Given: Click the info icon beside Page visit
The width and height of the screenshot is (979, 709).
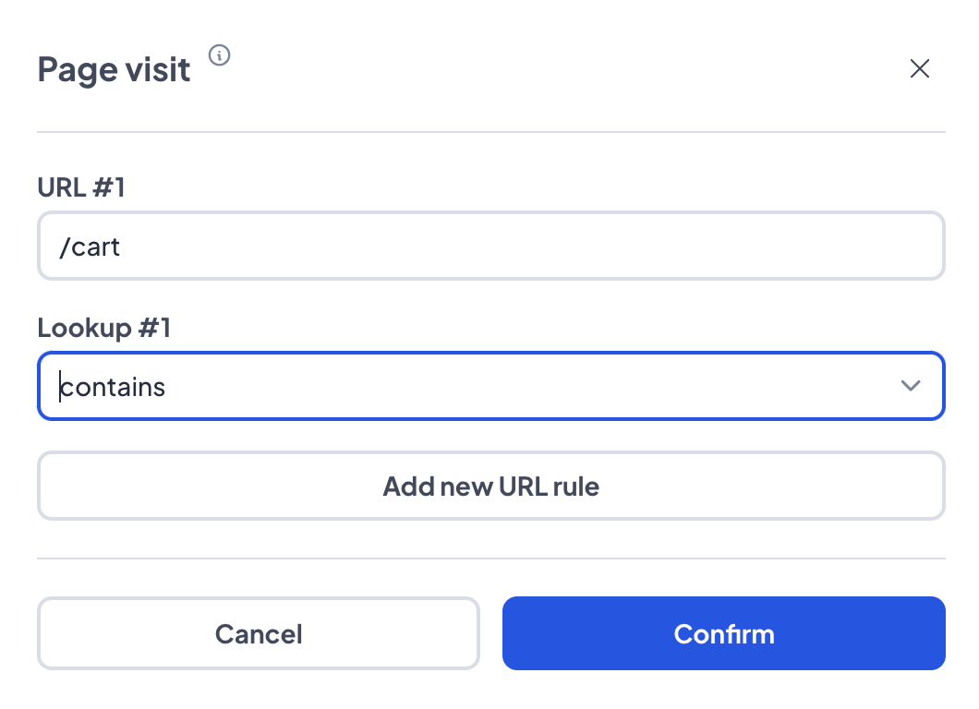Looking at the screenshot, I should point(219,55).
